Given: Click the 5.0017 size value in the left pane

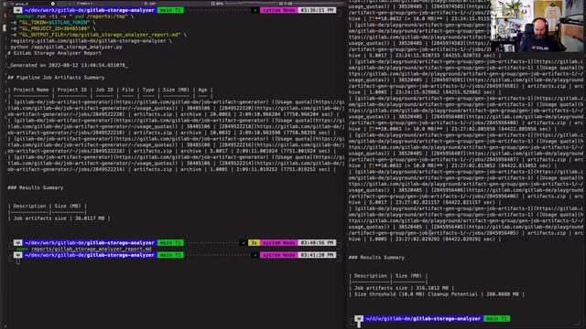Looking at the screenshot, I should pyautogui.click(x=219, y=151).
